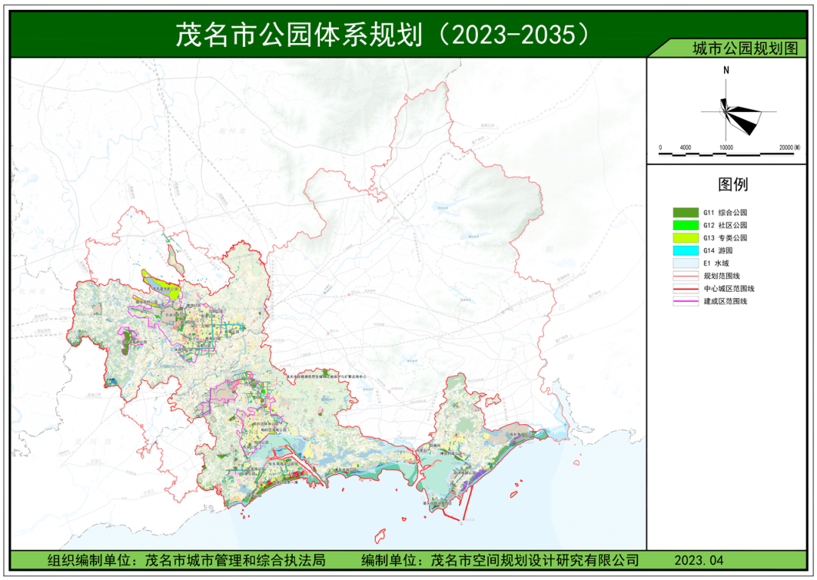Screen dimensions: 817x580
Task: Click 茂名市空间规划设计研究有限公司 in the footer
Action: click(534, 560)
